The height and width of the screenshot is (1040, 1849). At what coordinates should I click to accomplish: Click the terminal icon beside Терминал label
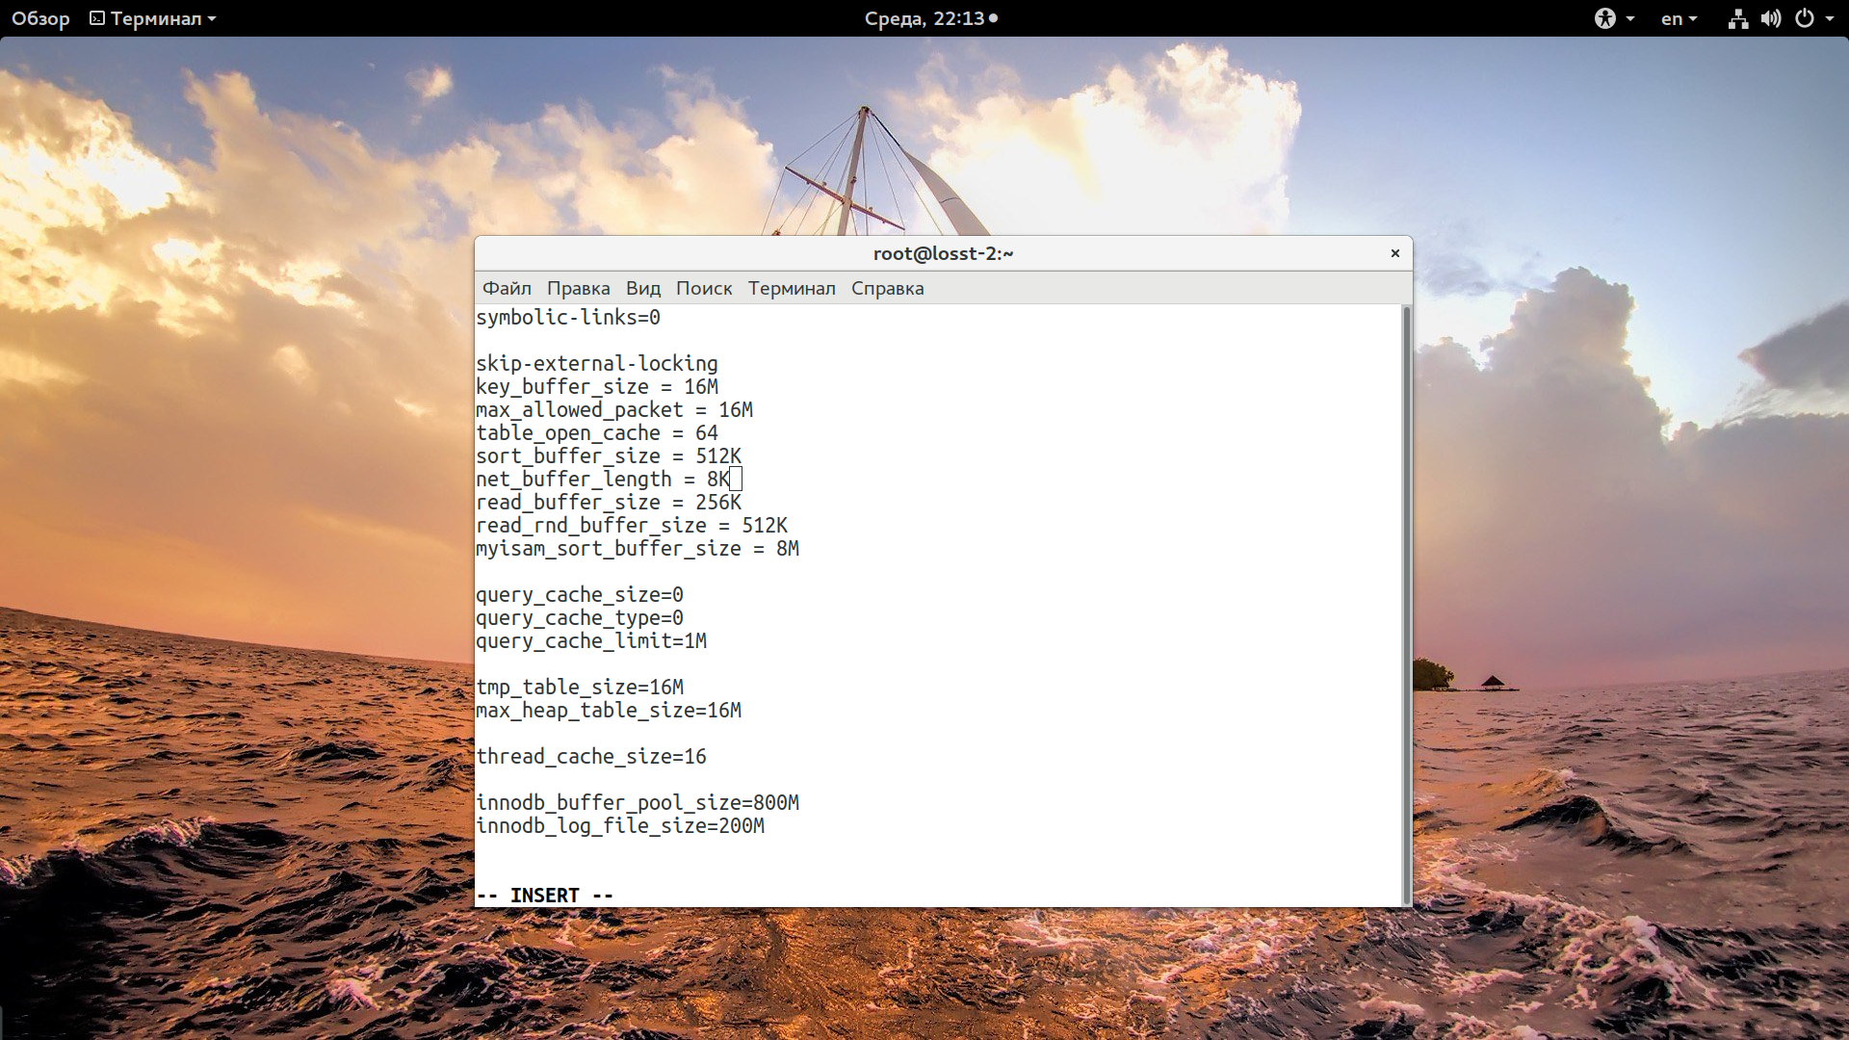coord(96,18)
